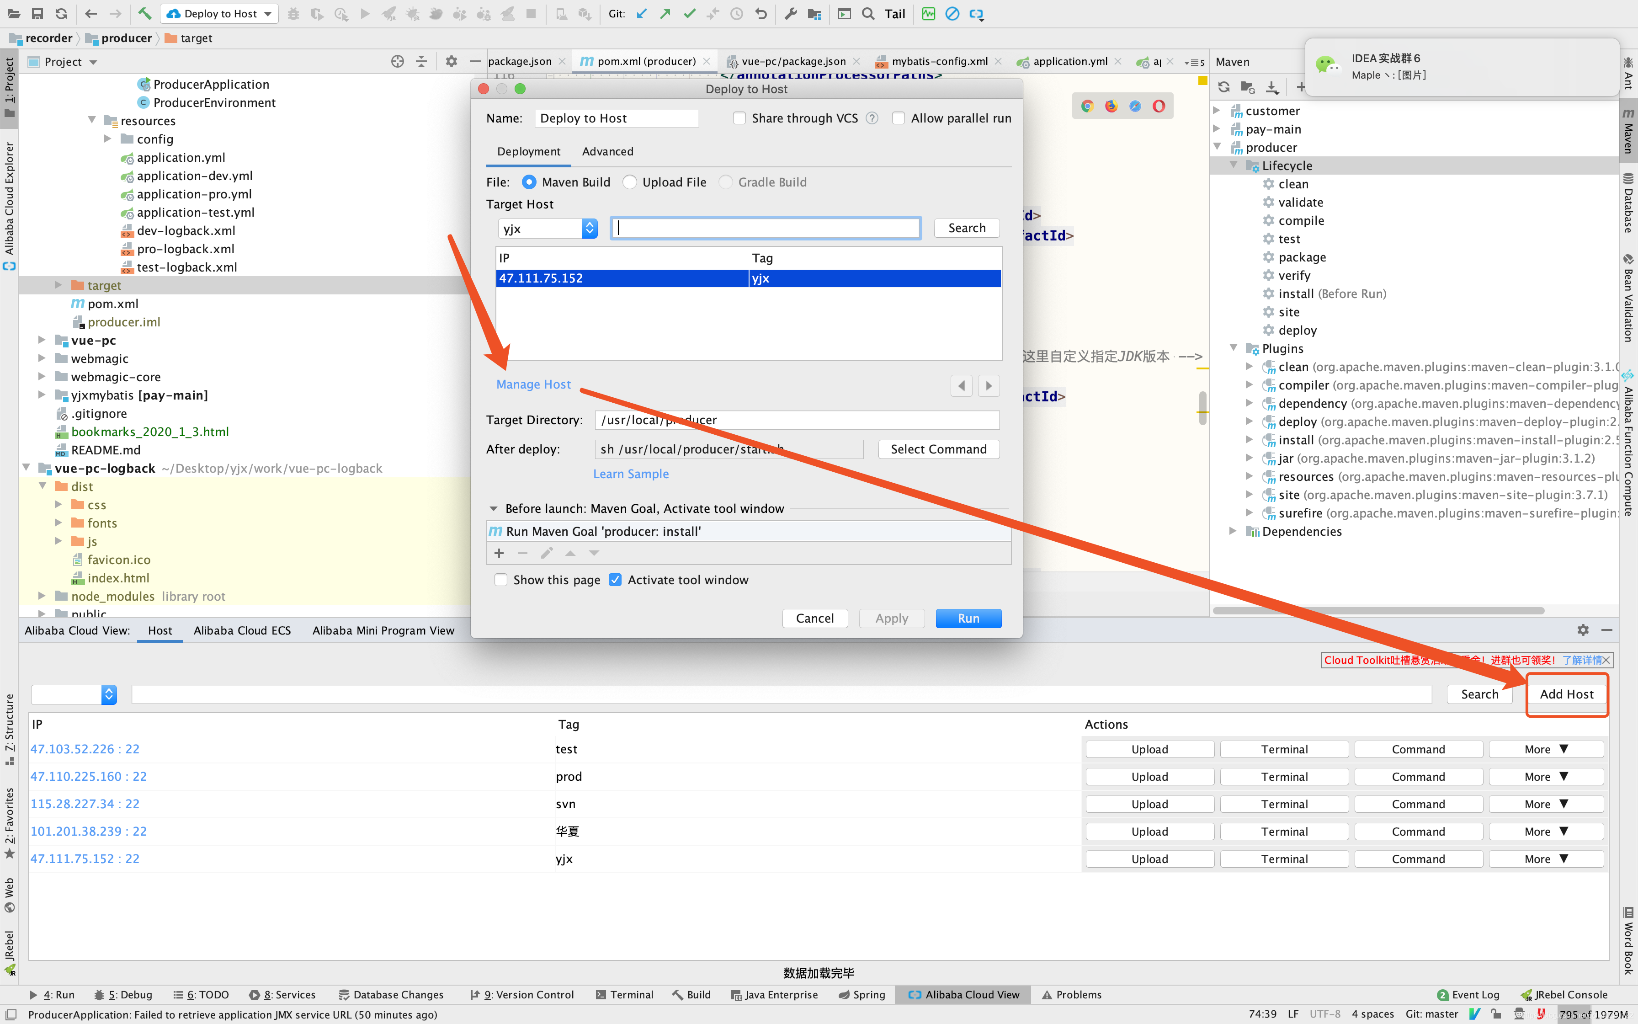
Task: Click the Search Everywhere magnifier icon
Action: pos(868,14)
